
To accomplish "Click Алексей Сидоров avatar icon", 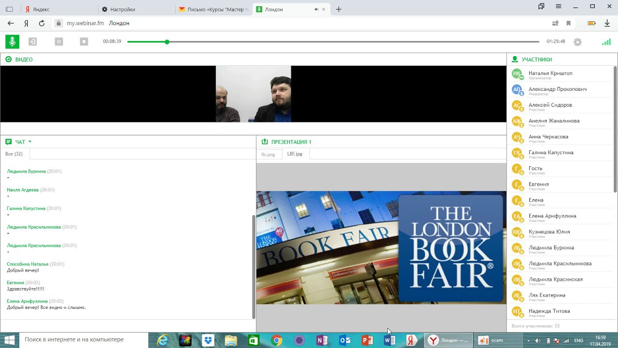I will 517,105.
